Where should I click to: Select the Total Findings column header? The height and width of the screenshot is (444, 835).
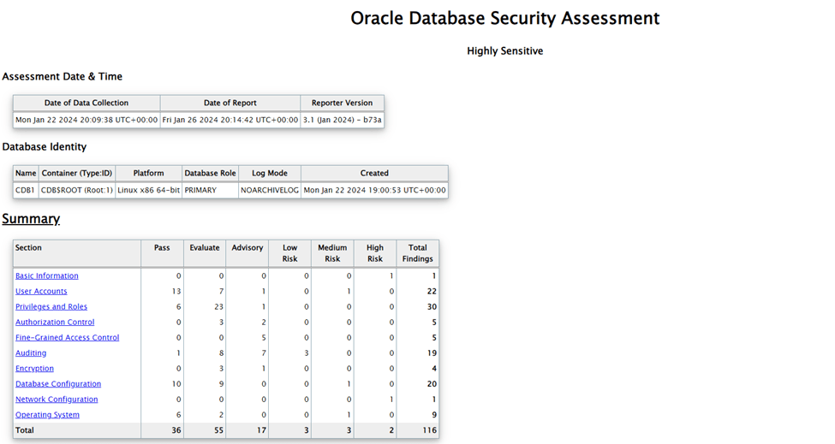pyautogui.click(x=418, y=253)
